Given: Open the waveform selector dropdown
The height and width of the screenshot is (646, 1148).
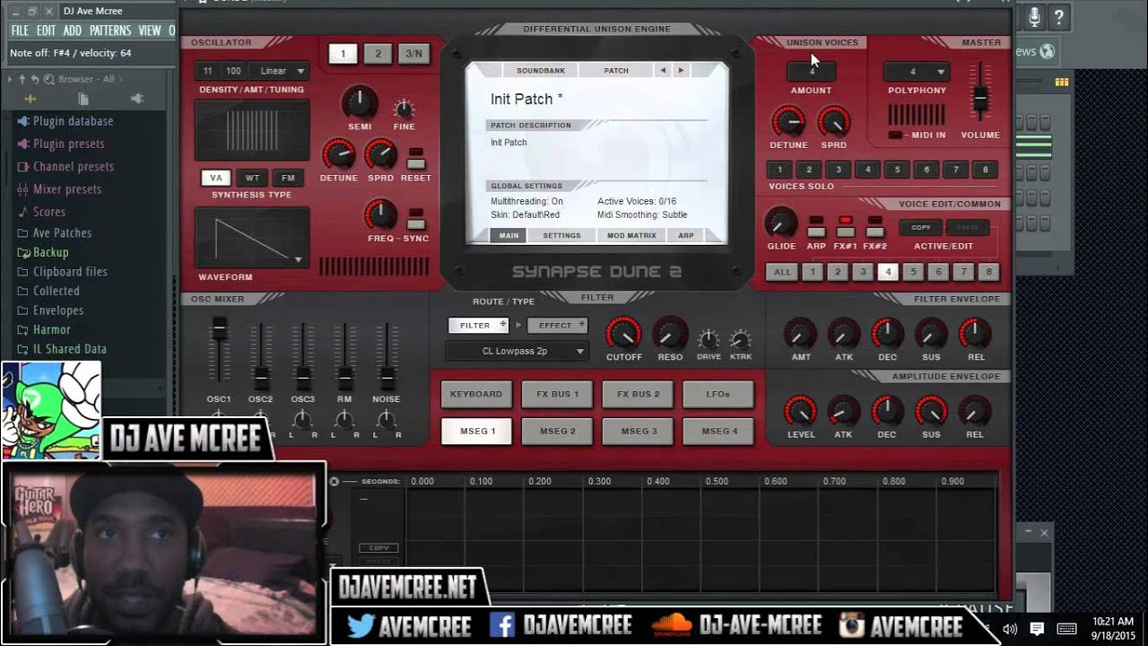Looking at the screenshot, I should coord(300,259).
